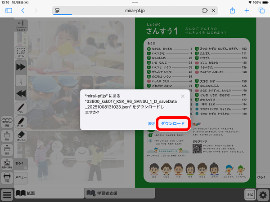Close the download confirmation dialog
Screen dimensions: 270x202
tap(183, 96)
